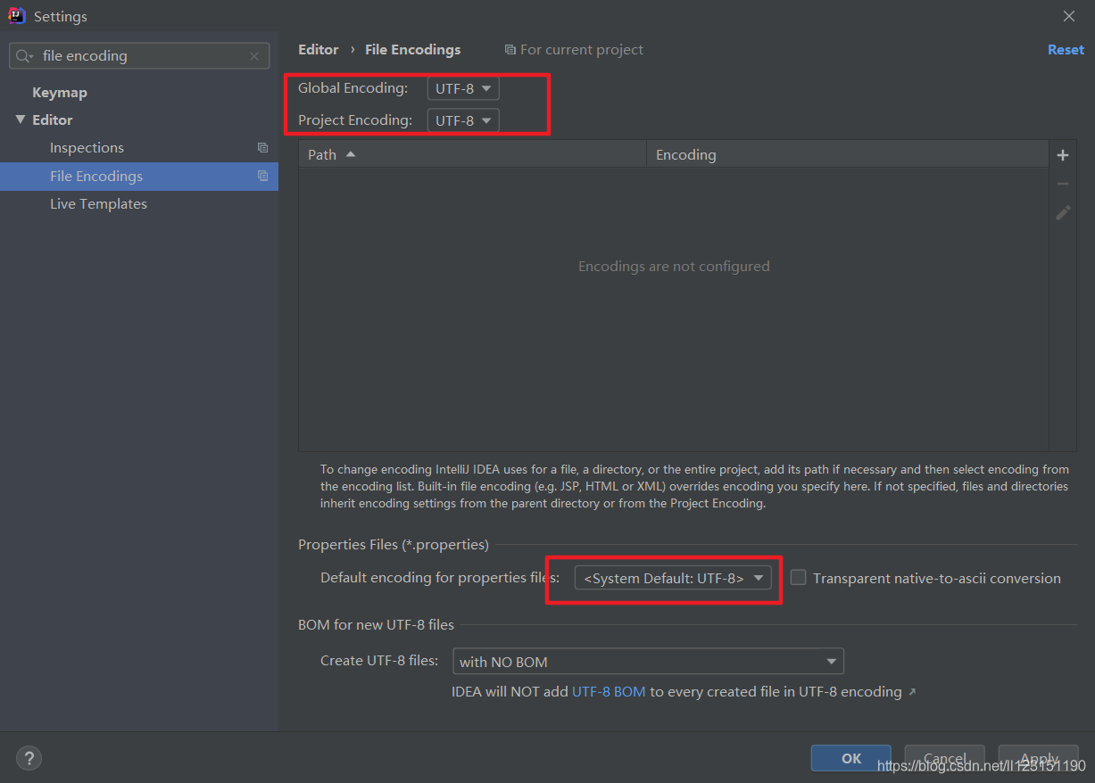Viewport: 1095px width, 783px height.
Task: Click the copy icon next to File Encodings
Action: [x=262, y=177]
